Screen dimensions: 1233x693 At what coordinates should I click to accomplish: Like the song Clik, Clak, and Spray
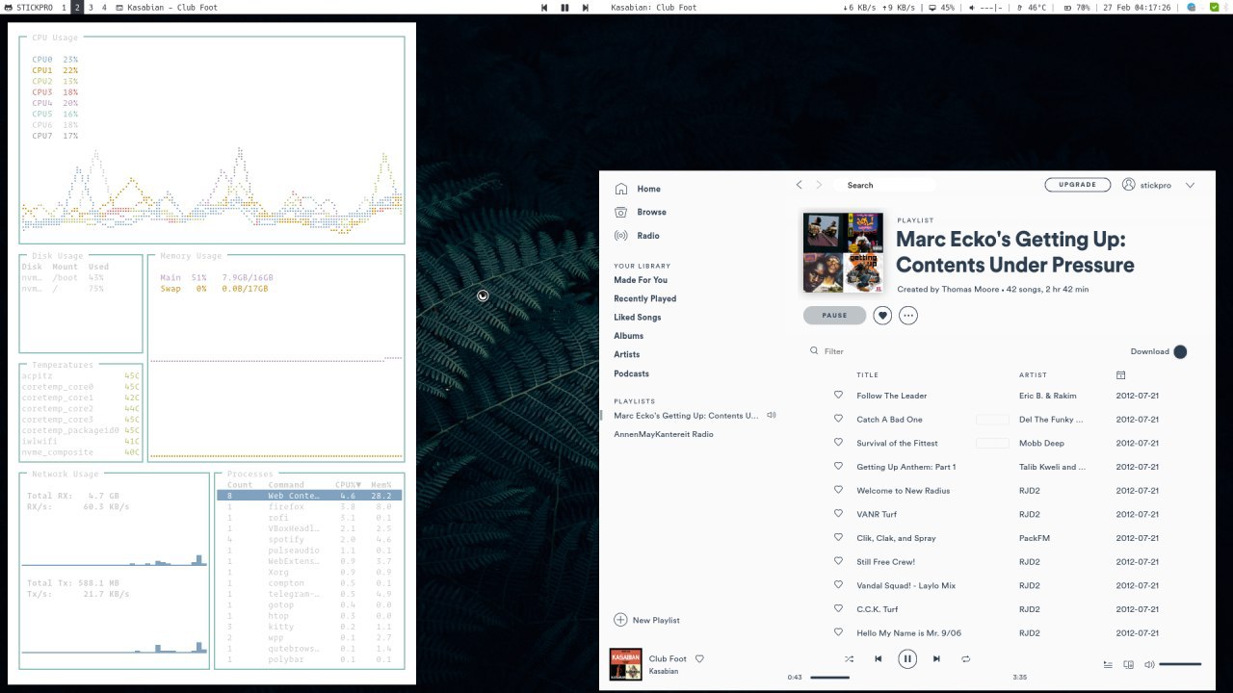coord(838,538)
